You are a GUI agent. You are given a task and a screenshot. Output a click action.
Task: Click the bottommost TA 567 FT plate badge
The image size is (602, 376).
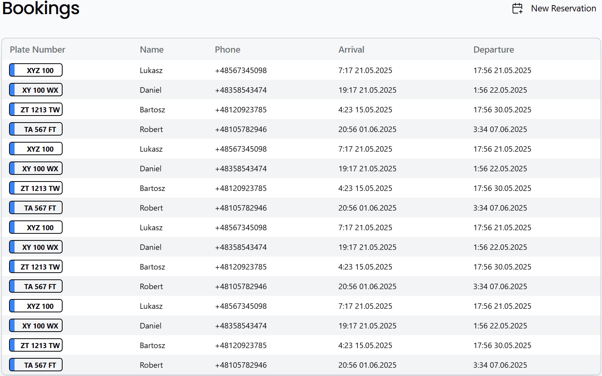pyautogui.click(x=36, y=365)
